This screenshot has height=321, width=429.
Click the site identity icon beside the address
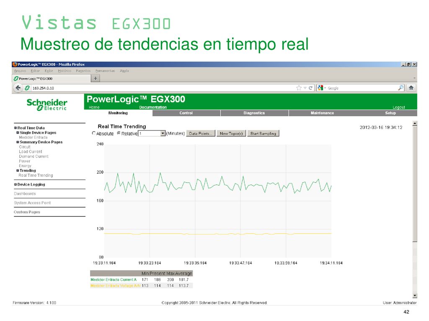click(x=27, y=88)
